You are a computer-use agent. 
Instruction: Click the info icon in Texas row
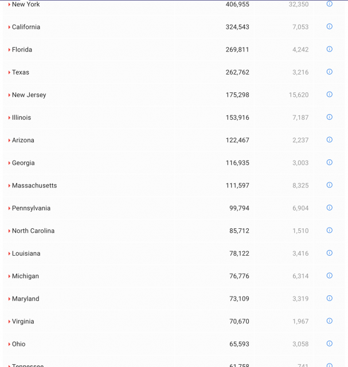[330, 72]
